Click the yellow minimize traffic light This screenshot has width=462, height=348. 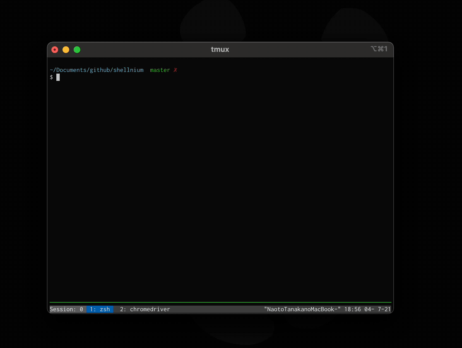pyautogui.click(x=66, y=49)
